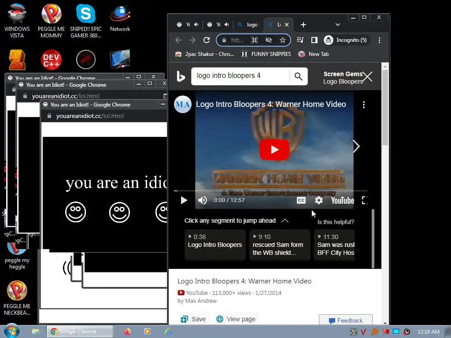The height and width of the screenshot is (338, 451).
Task: Close the video overlay with large X
Action: (367, 77)
